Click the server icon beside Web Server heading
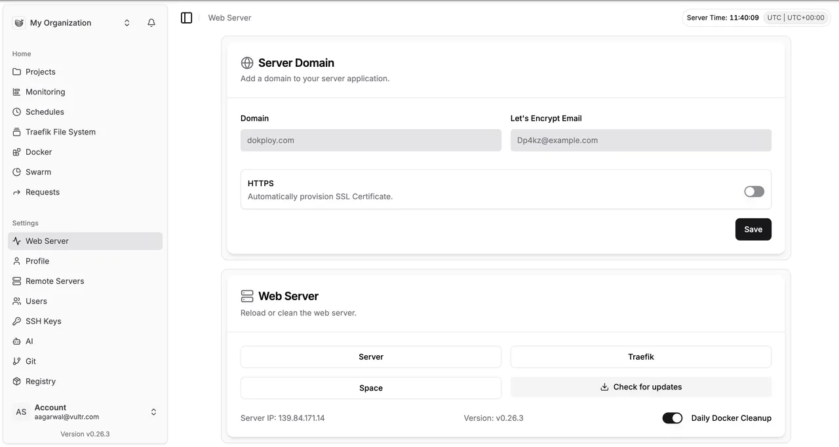The image size is (839, 447). (x=247, y=296)
